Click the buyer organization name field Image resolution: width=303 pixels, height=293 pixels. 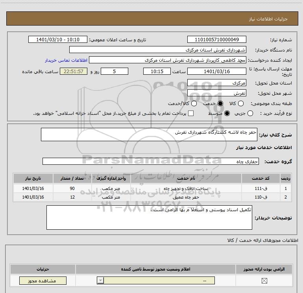point(158,50)
